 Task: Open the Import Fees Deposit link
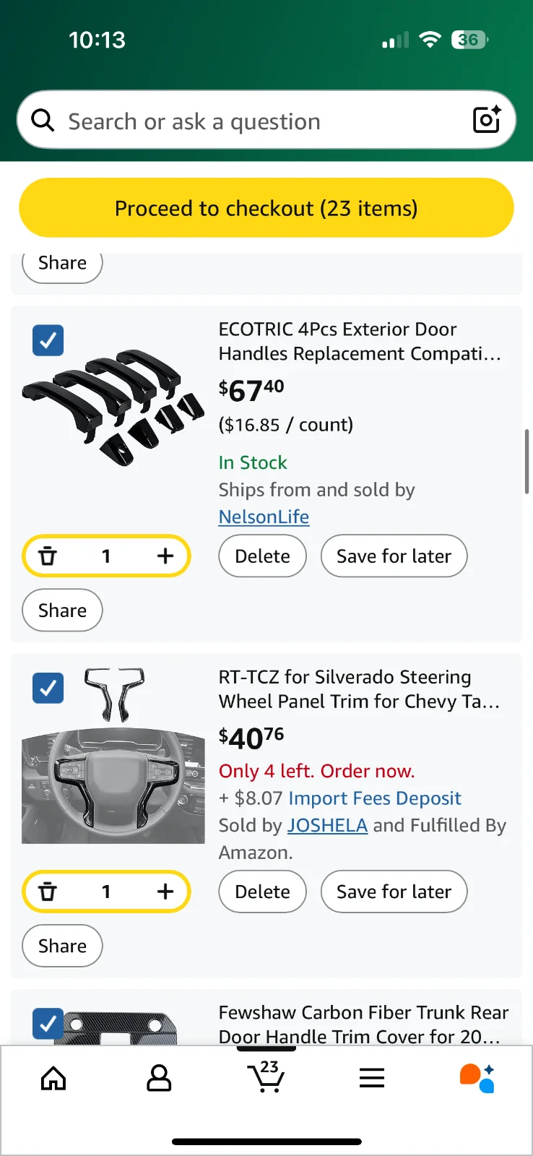coord(374,798)
